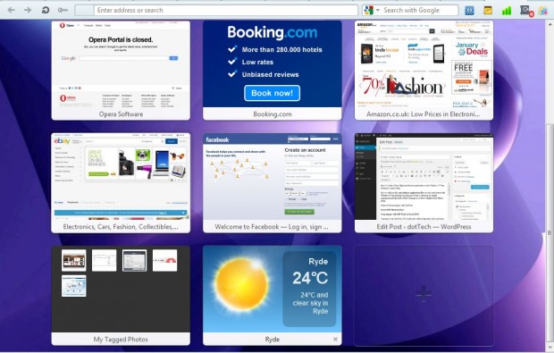Click the green signal bars extension icon
The height and width of the screenshot is (353, 554).
pos(507,10)
